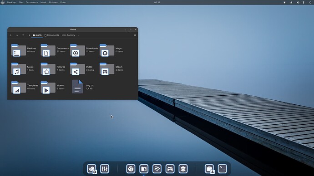Screen dimensions: 314x176
Task: Click the search icon in file manager
Action: [135, 35]
